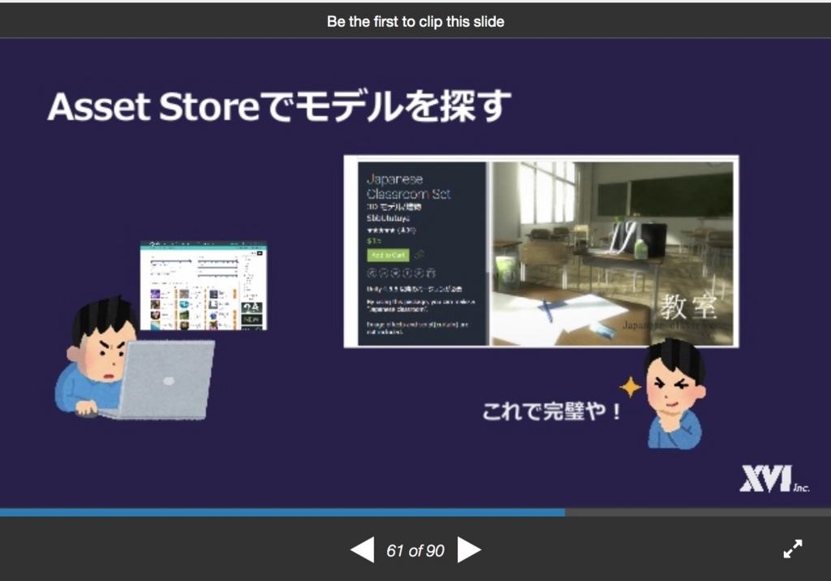Click the slide progress bar
This screenshot has width=831, height=581.
(415, 513)
